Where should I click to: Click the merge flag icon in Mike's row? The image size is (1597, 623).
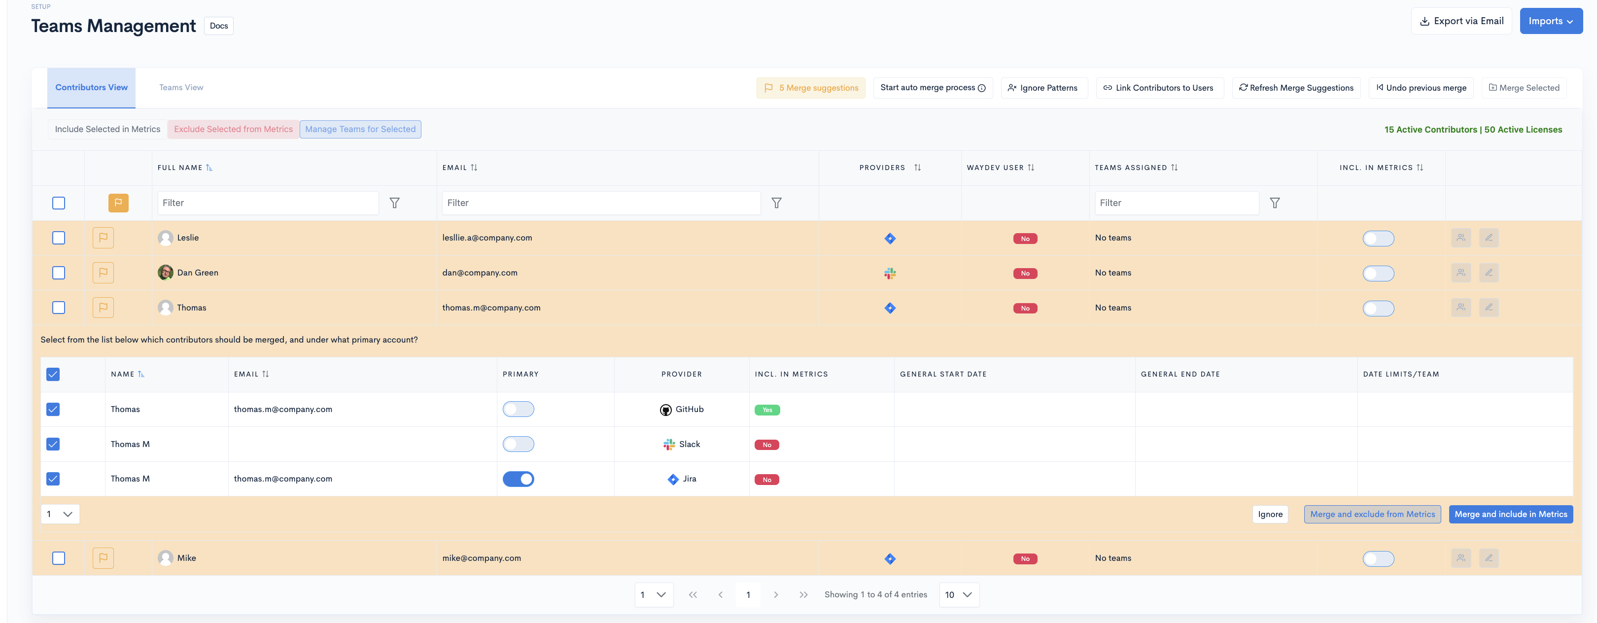click(103, 557)
